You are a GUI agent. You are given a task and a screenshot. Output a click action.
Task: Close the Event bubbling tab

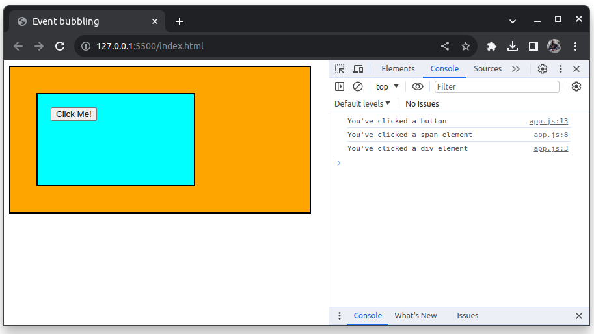coord(155,21)
